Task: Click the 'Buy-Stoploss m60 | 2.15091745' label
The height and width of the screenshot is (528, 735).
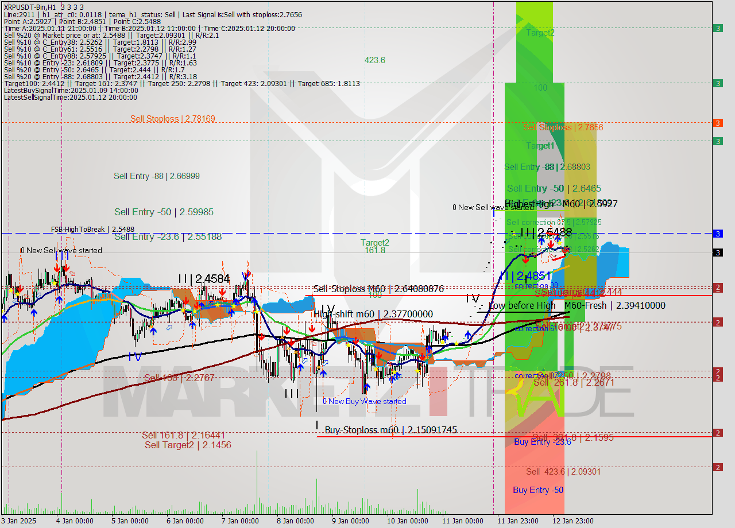Action: 390,430
